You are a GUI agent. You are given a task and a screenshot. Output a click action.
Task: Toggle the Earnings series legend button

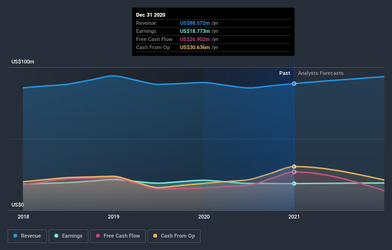[68, 236]
